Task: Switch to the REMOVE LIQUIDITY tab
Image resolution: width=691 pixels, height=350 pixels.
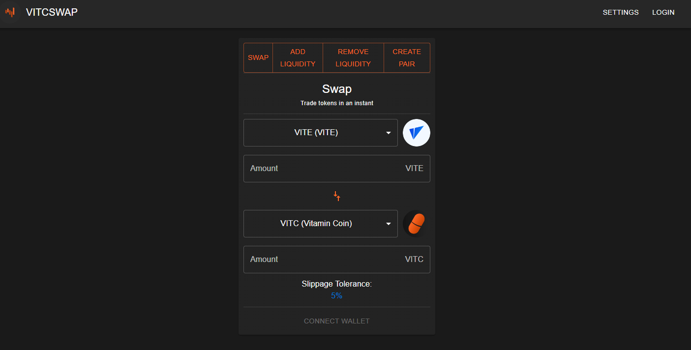Action: tap(353, 58)
